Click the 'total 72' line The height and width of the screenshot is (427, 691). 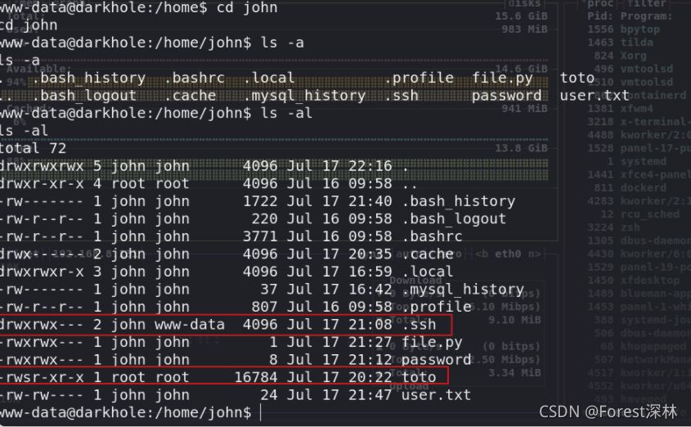[x=33, y=149]
